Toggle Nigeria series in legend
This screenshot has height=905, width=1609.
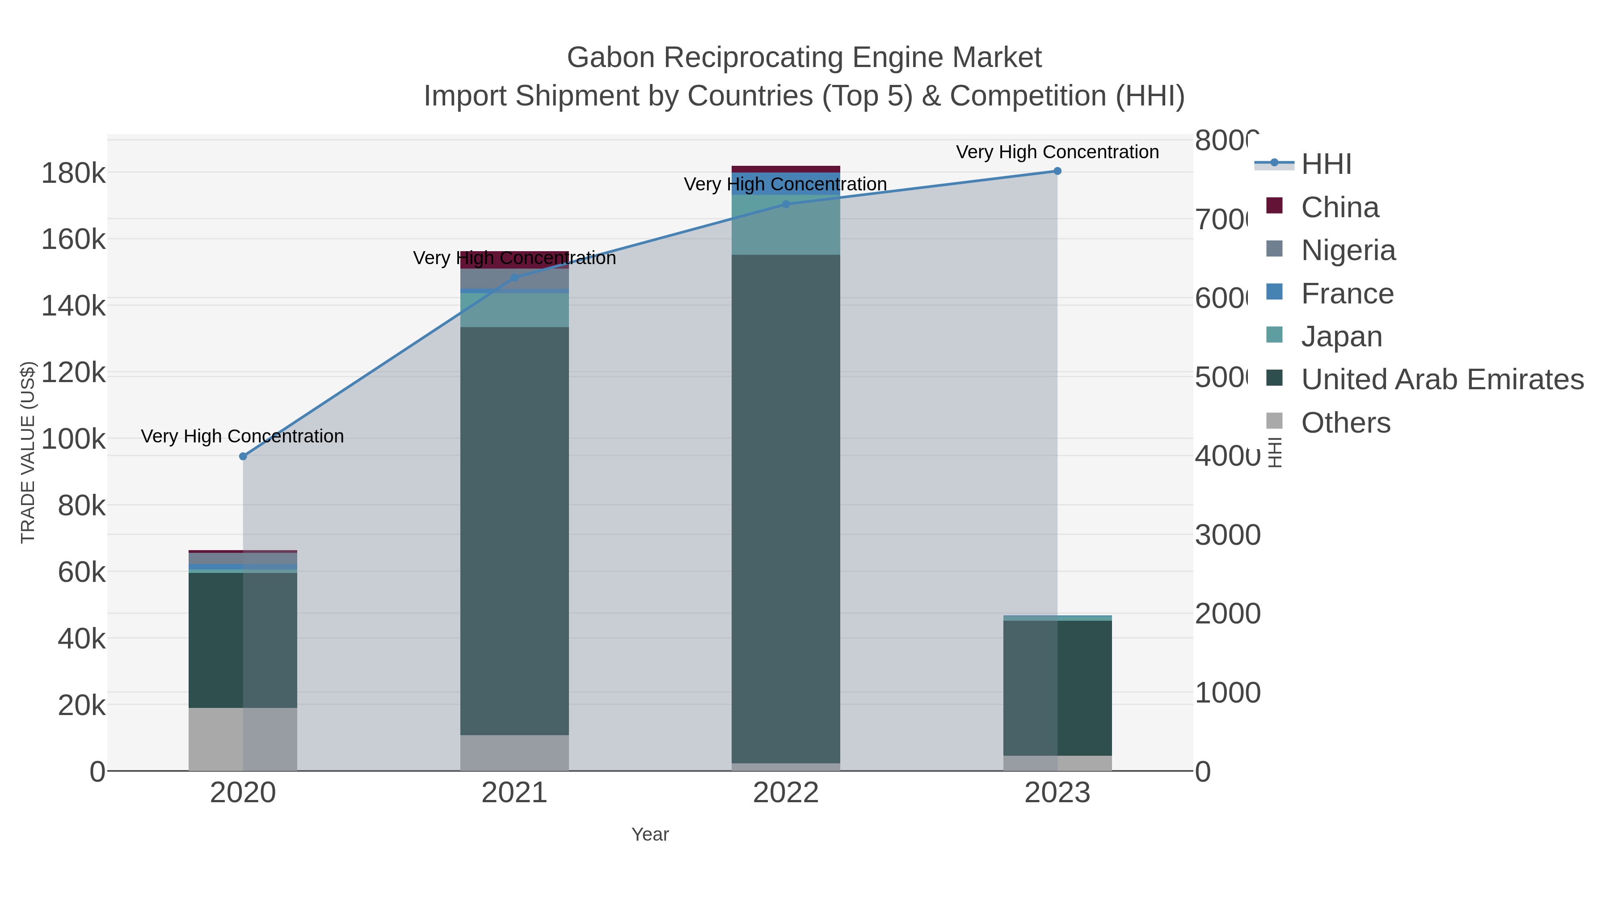click(1331, 250)
